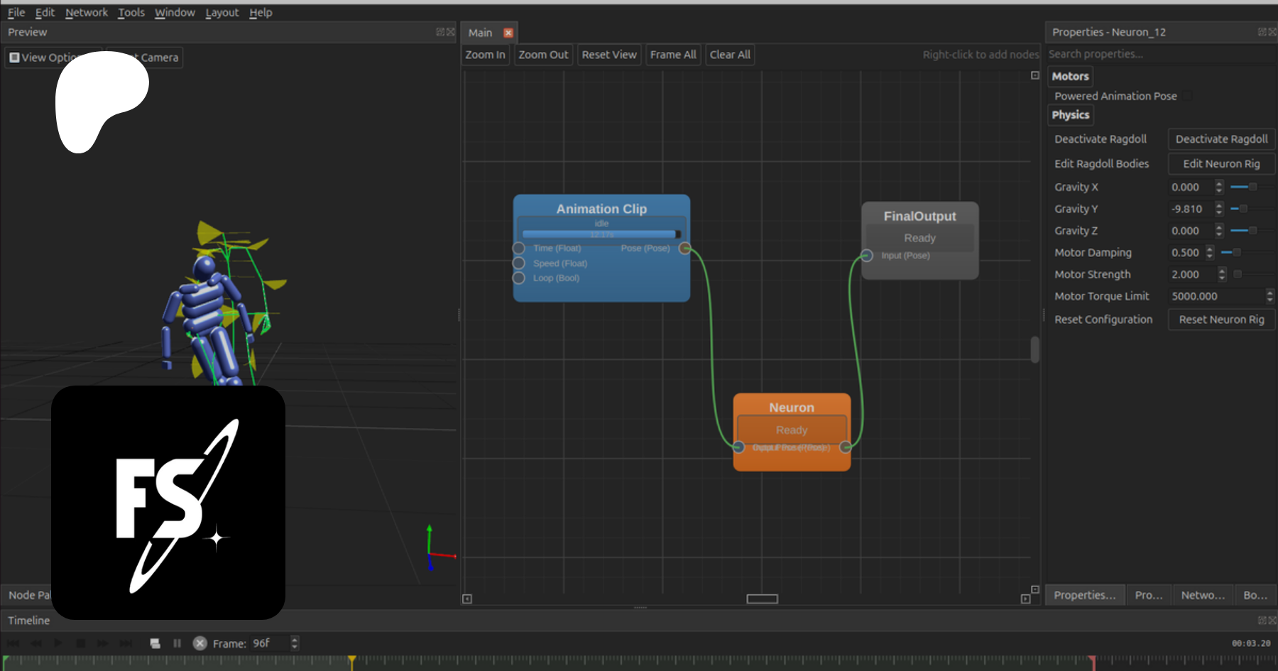1278x671 pixels.
Task: Click the FinalOutput Input (Pose) port
Action: [x=867, y=256]
